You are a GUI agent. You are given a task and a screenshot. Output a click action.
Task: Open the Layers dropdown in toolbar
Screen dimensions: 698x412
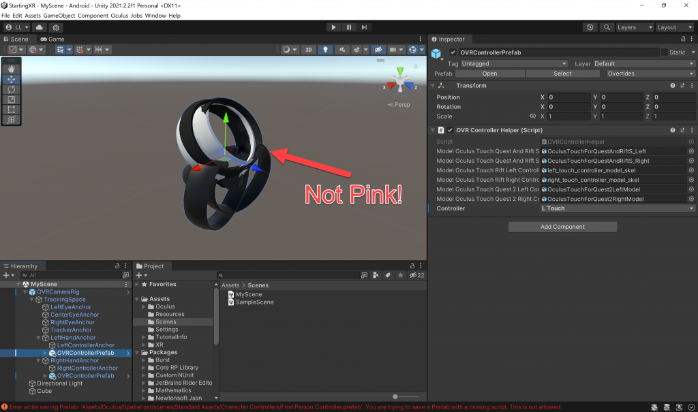(x=635, y=27)
